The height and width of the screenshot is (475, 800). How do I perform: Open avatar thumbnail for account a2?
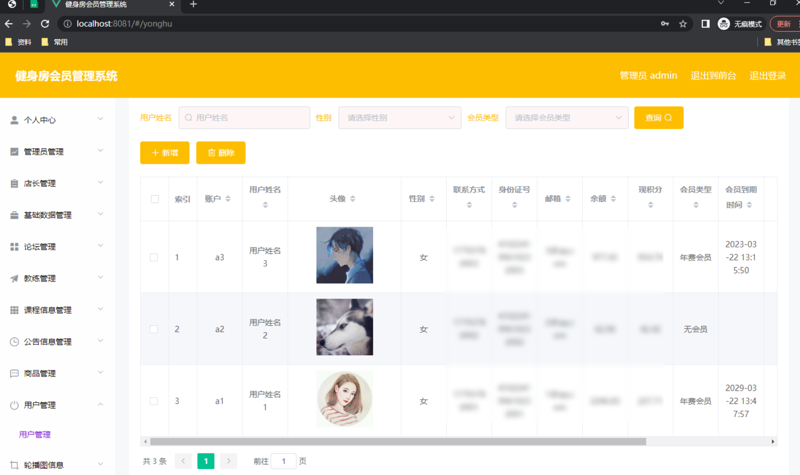pos(345,327)
